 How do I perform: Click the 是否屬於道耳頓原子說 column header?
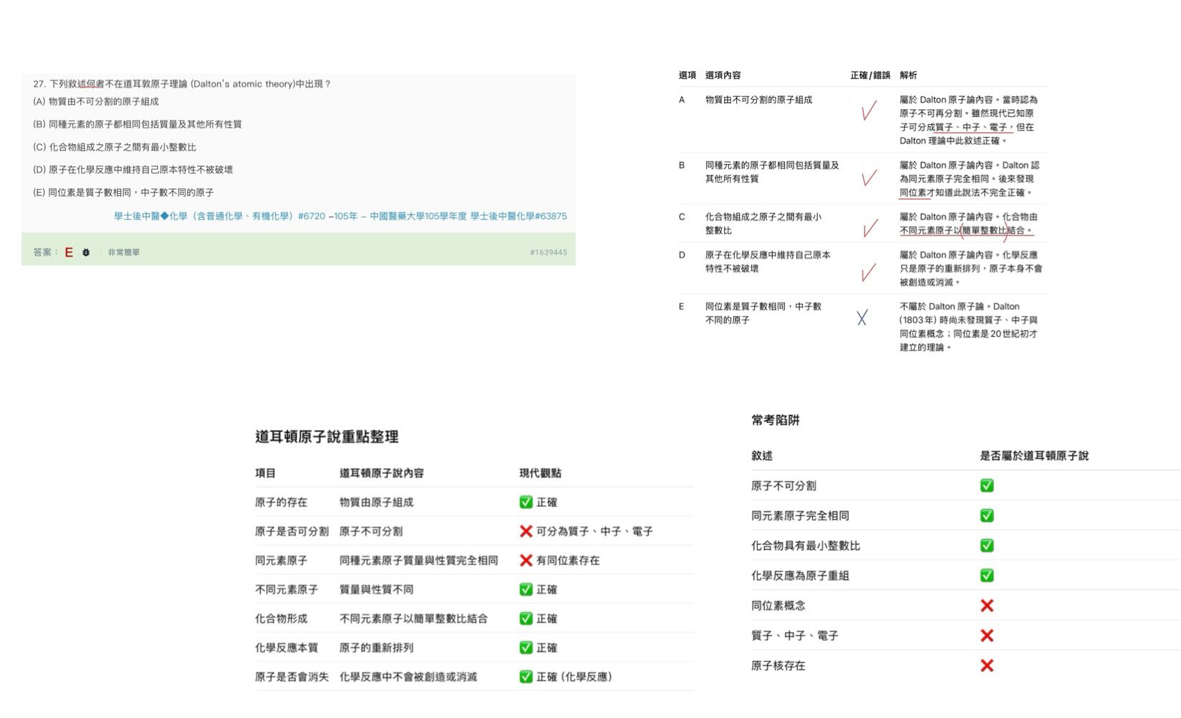[x=1034, y=456]
